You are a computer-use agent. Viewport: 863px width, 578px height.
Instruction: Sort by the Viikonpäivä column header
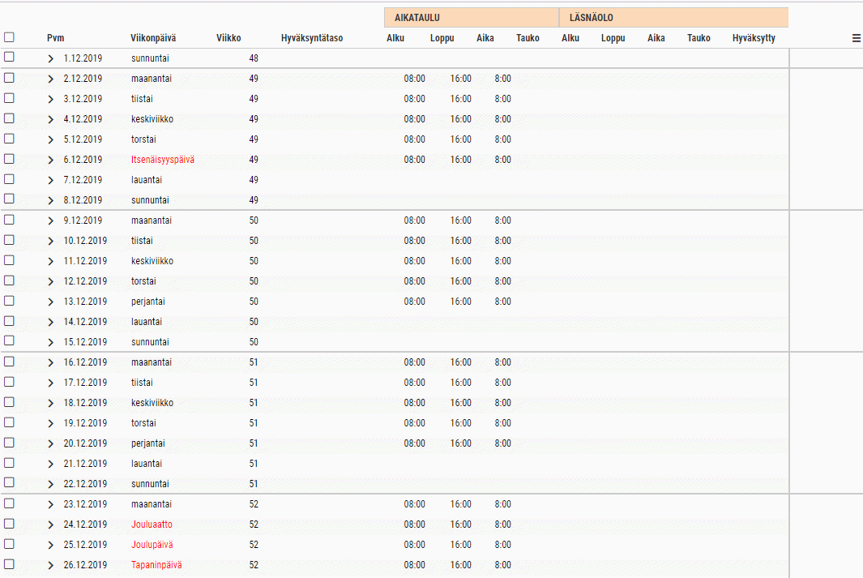[x=153, y=38]
